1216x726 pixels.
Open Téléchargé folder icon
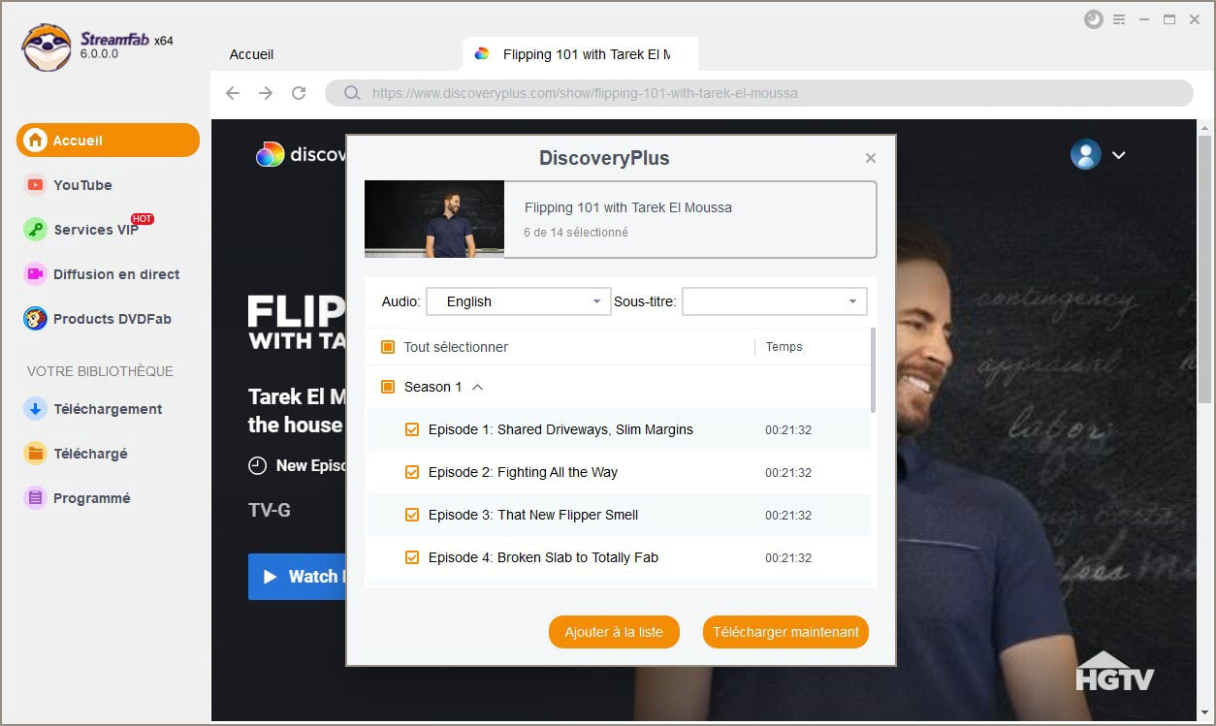pyautogui.click(x=36, y=454)
